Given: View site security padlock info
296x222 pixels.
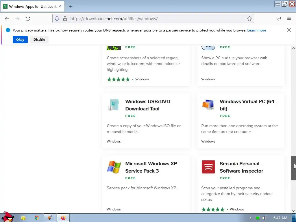Looking at the screenshot, I should [65, 18].
